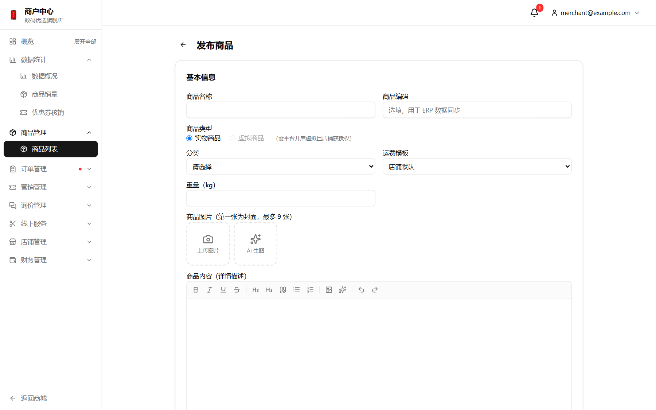656x410 pixels.
Task: Apply strikethrough formatting
Action: [x=237, y=290]
